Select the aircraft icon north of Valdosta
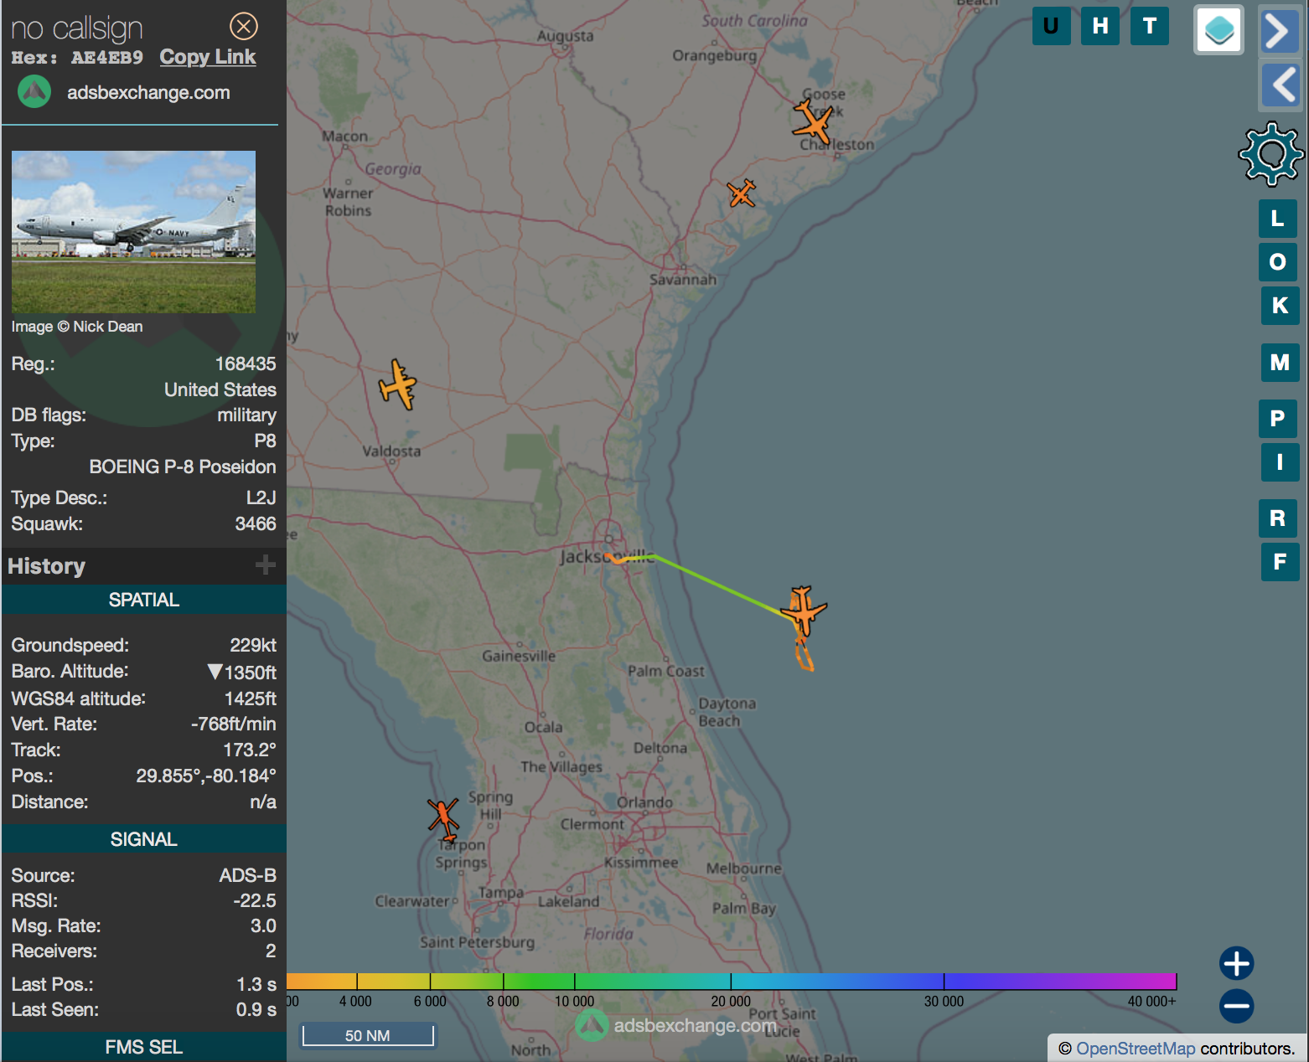The image size is (1309, 1062). tap(397, 384)
